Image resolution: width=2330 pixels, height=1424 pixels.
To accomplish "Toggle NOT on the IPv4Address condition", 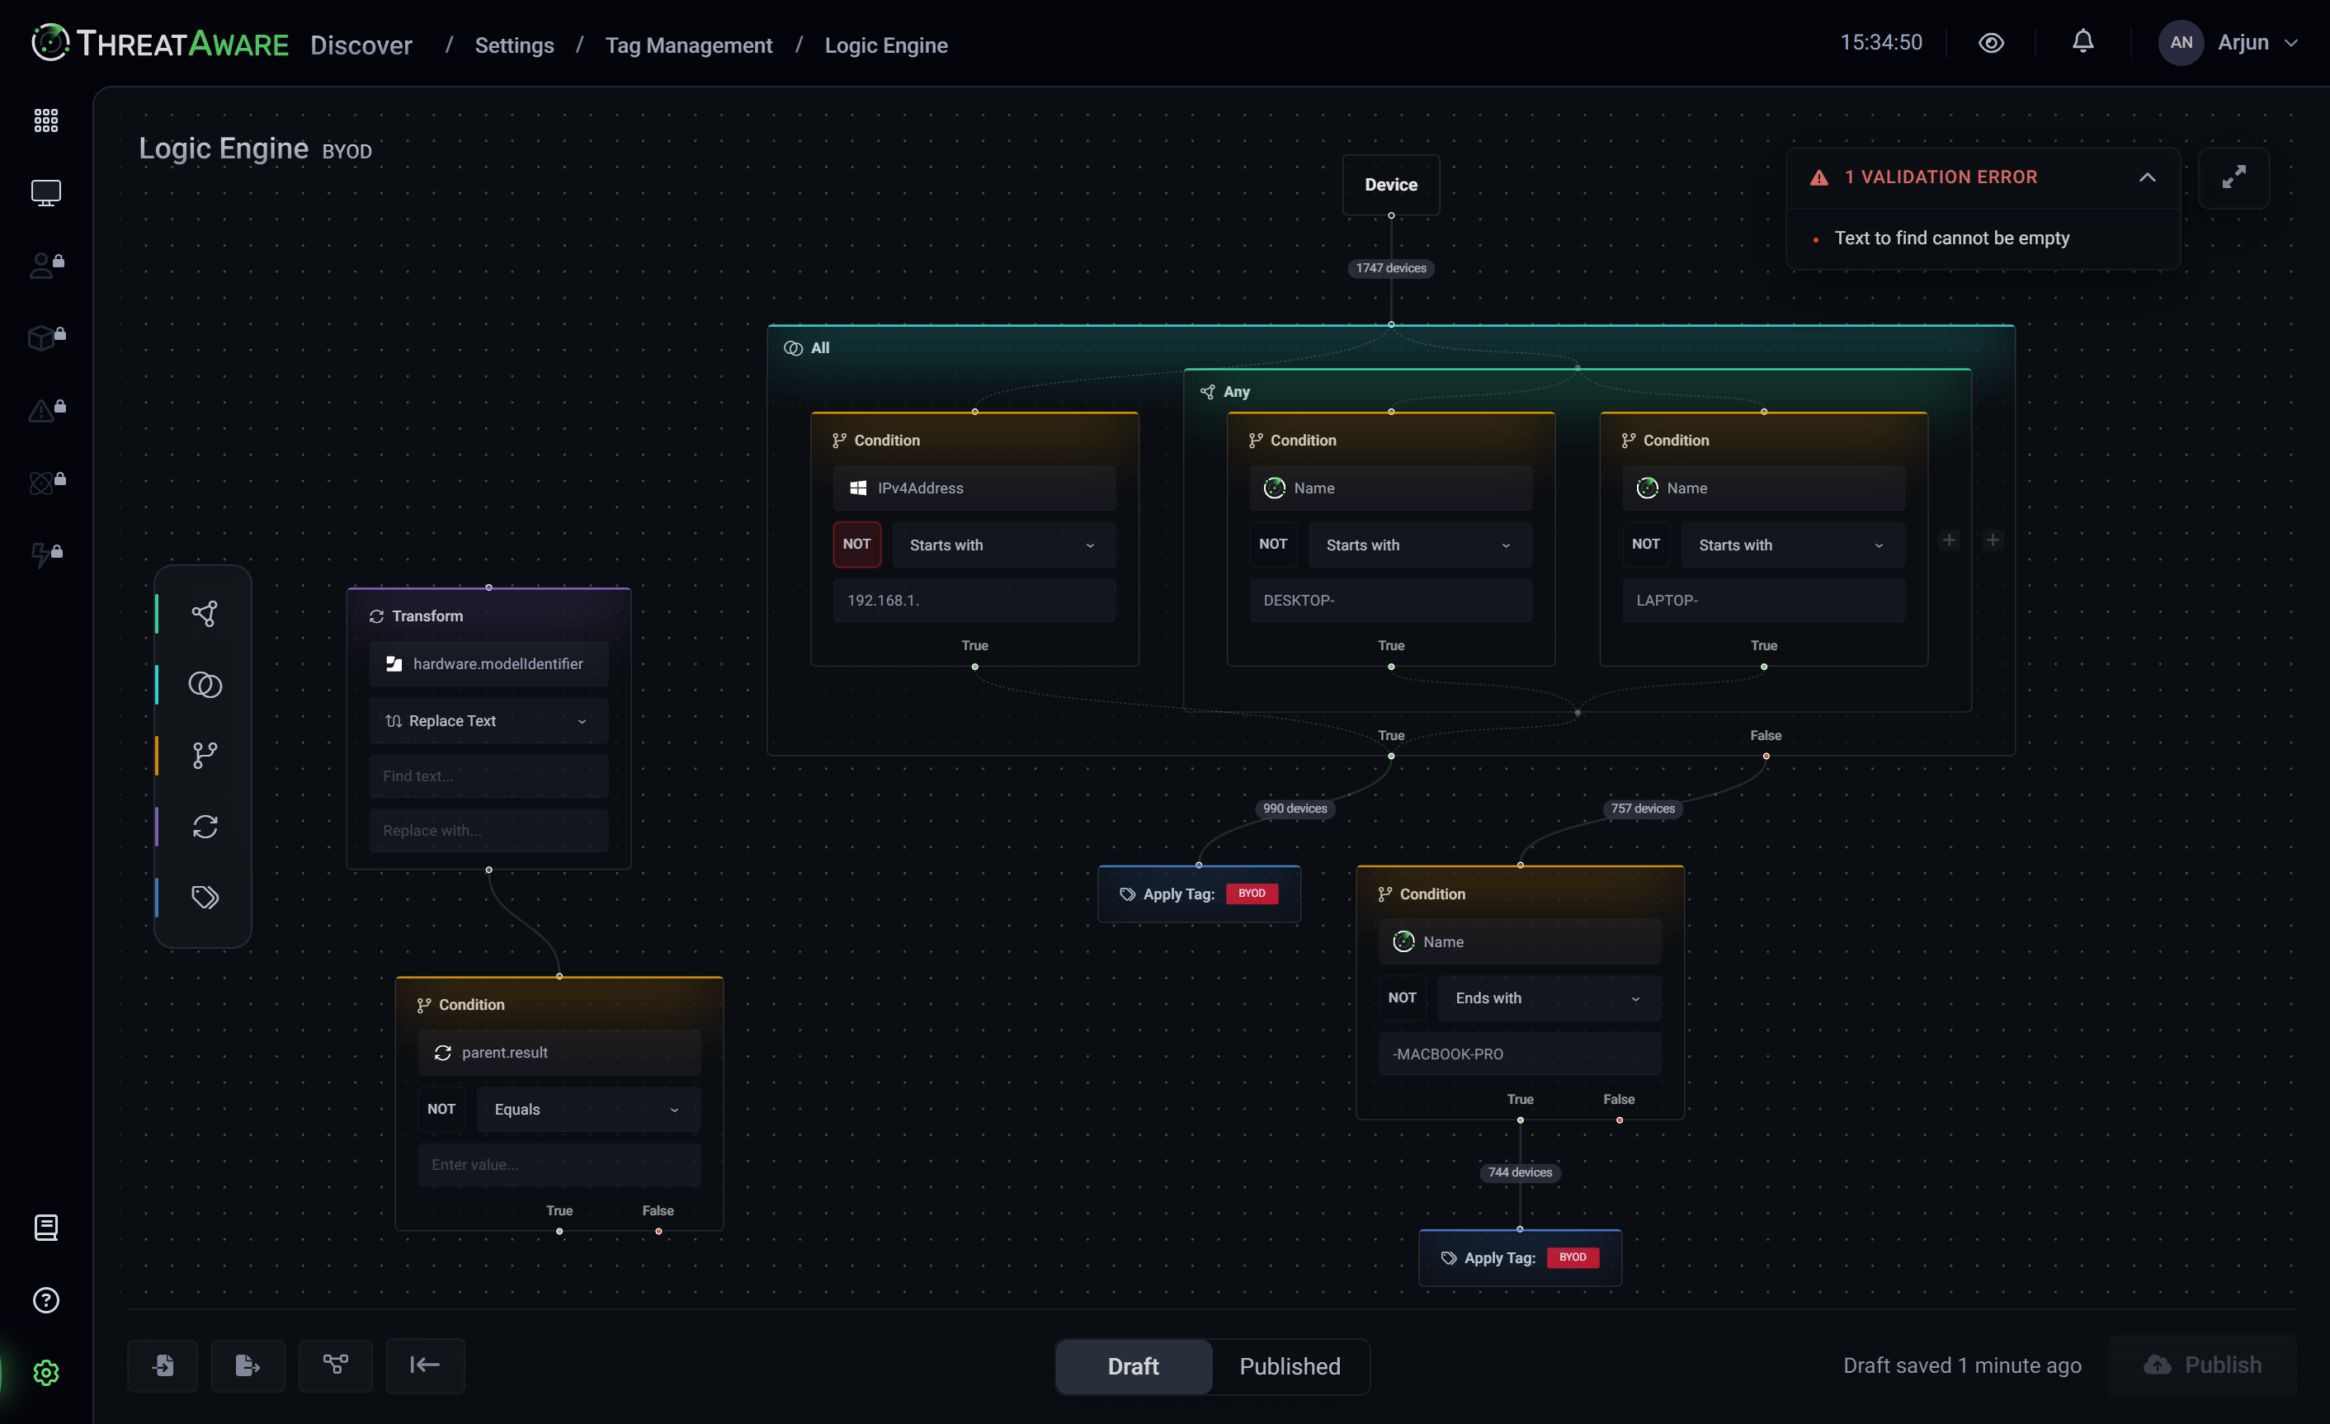I will point(856,544).
